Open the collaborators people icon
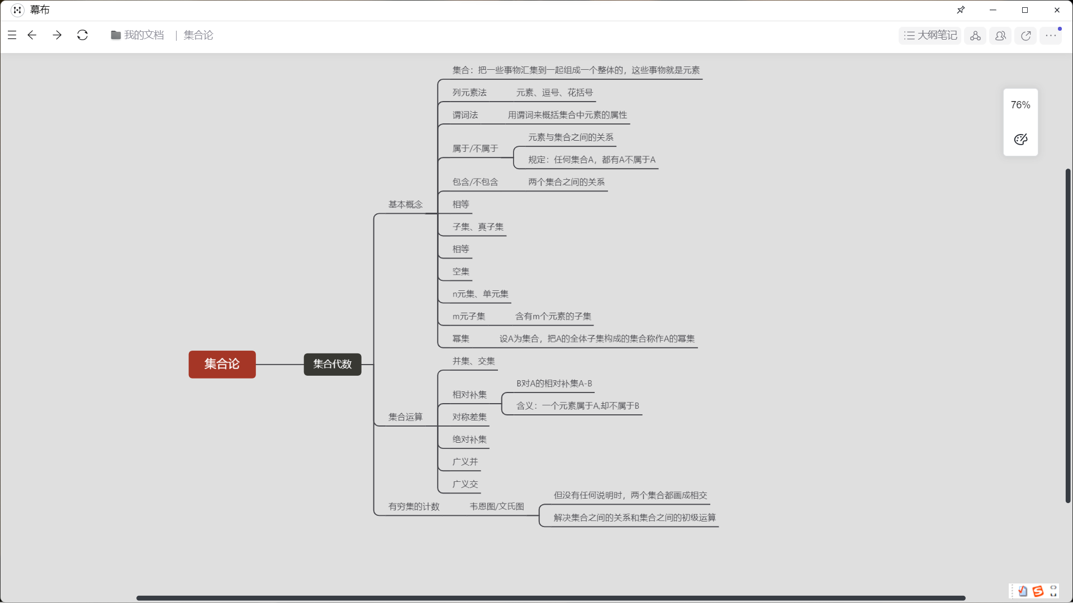The width and height of the screenshot is (1073, 603). 1000,36
